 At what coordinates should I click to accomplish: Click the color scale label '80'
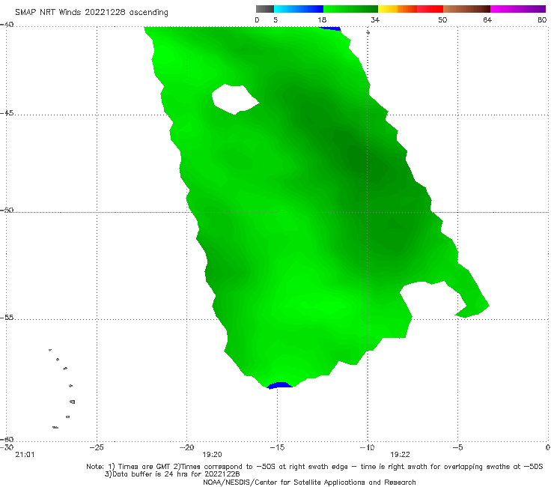click(542, 19)
